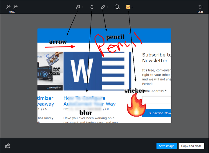
Task: Click the 'timizer veaway' article title link
Action: pyautogui.click(x=46, y=101)
